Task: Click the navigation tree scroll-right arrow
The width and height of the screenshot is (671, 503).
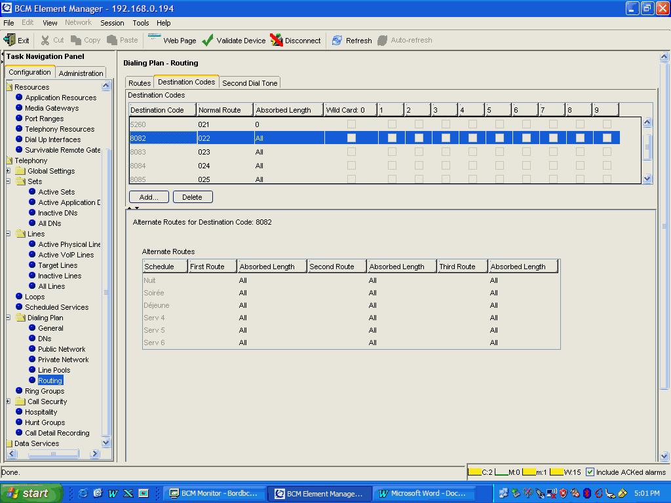Action: 95,453
